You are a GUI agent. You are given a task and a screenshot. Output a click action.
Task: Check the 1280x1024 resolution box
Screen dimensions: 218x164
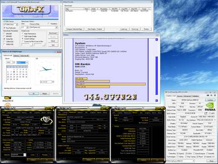point(5,41)
